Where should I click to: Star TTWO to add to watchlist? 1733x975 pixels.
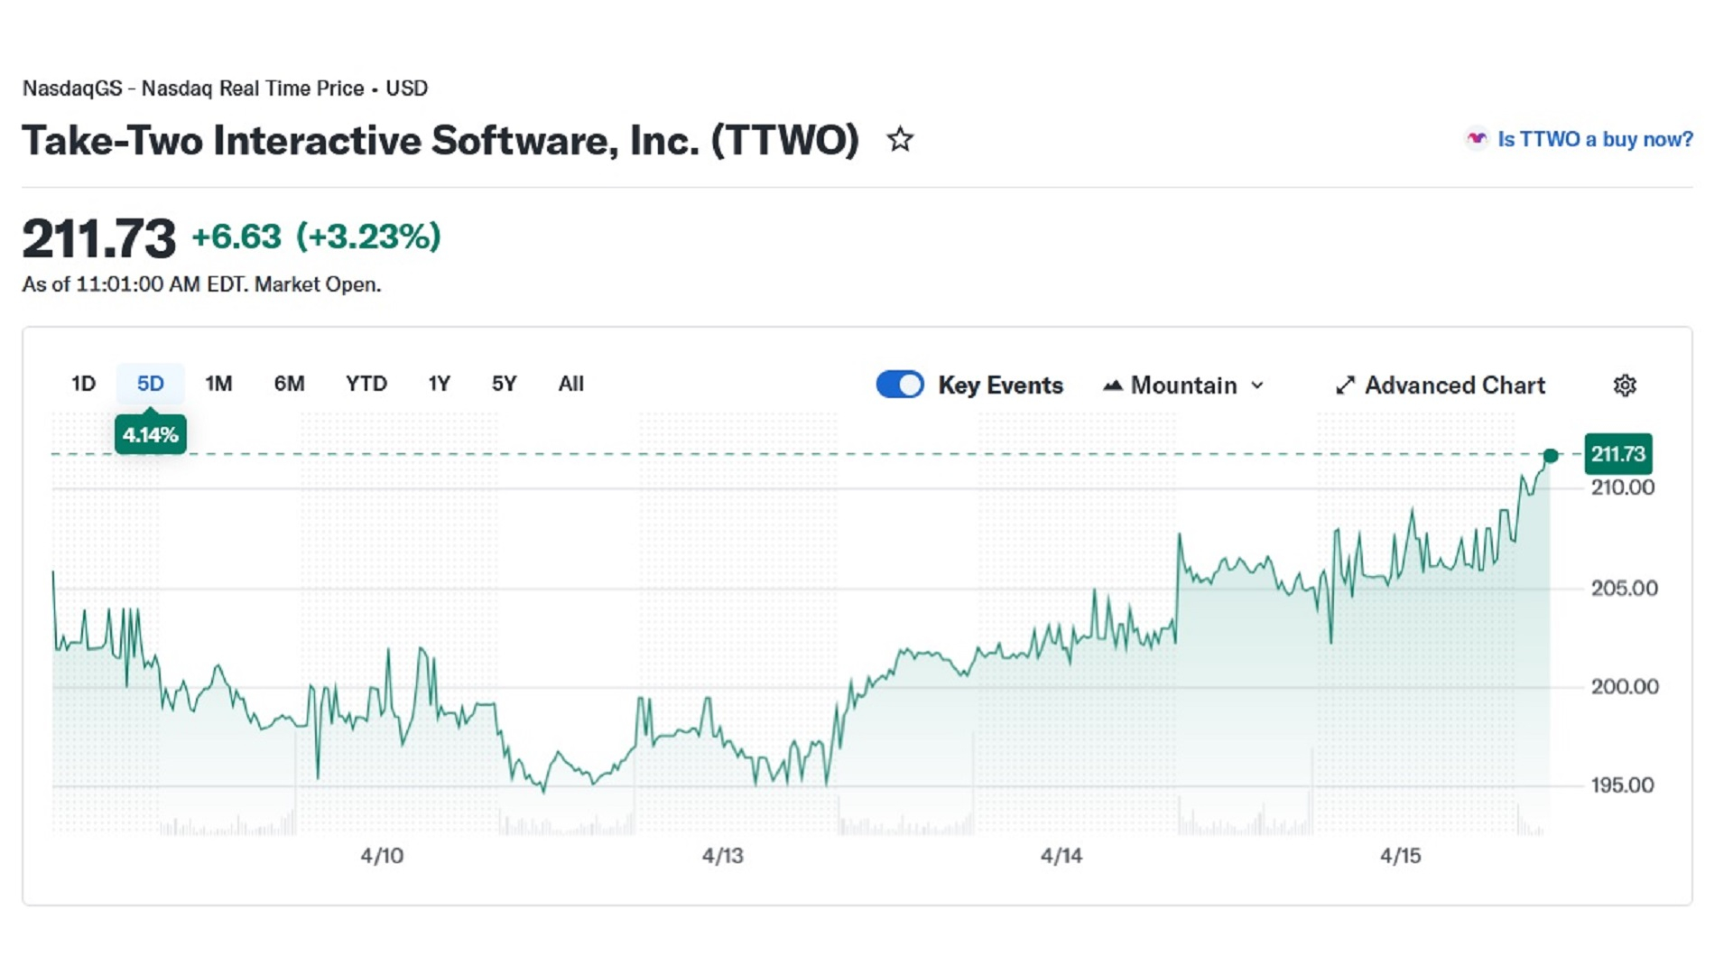tap(899, 140)
